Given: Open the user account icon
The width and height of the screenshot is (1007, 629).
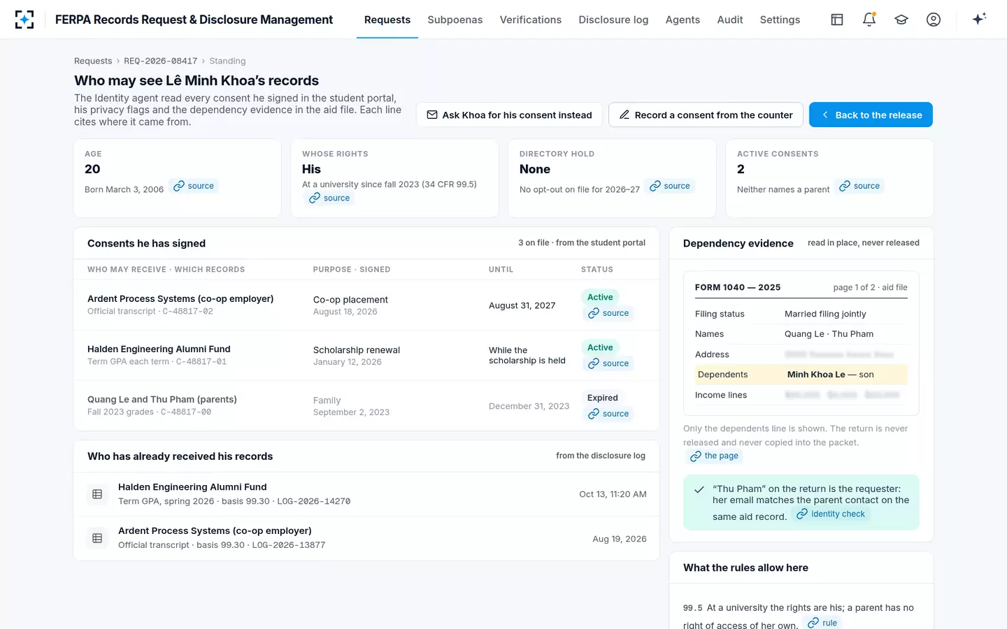Looking at the screenshot, I should 934,20.
